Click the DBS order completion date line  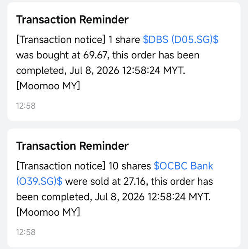[x=101, y=70]
